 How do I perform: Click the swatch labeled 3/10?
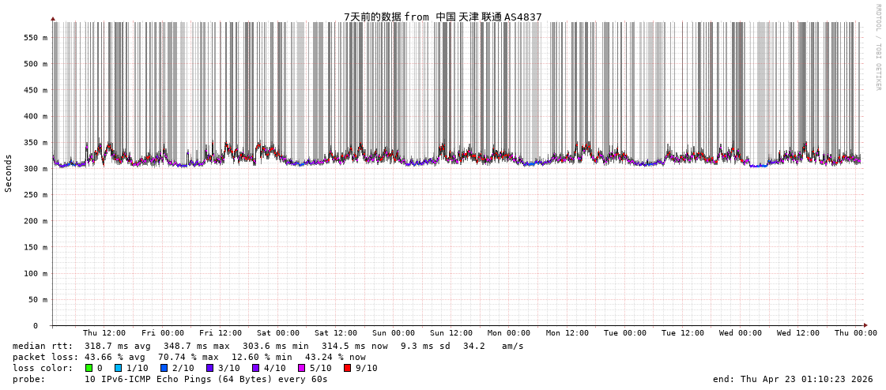(x=209, y=368)
